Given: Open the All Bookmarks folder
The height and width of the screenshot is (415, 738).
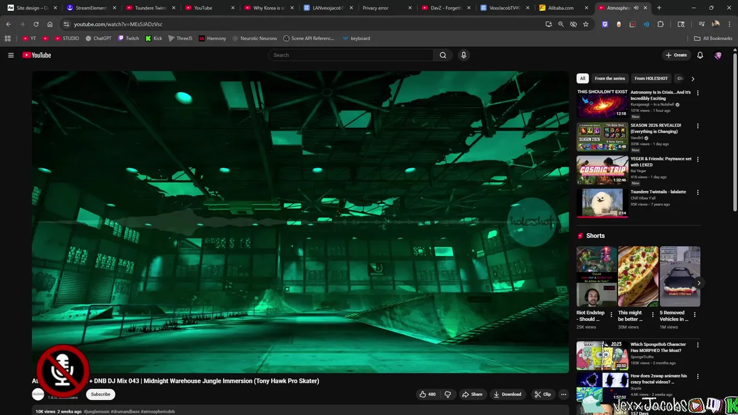Looking at the screenshot, I should click(x=713, y=39).
